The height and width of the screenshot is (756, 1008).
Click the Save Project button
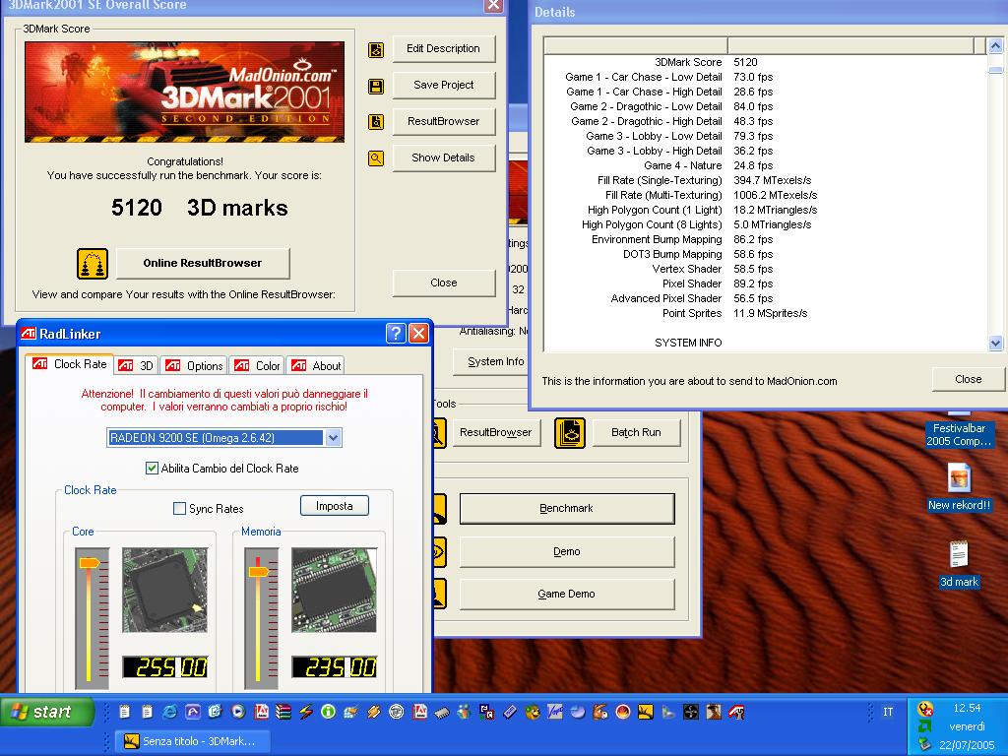tap(444, 85)
